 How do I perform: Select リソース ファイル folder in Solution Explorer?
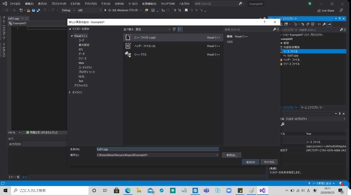click(x=291, y=64)
